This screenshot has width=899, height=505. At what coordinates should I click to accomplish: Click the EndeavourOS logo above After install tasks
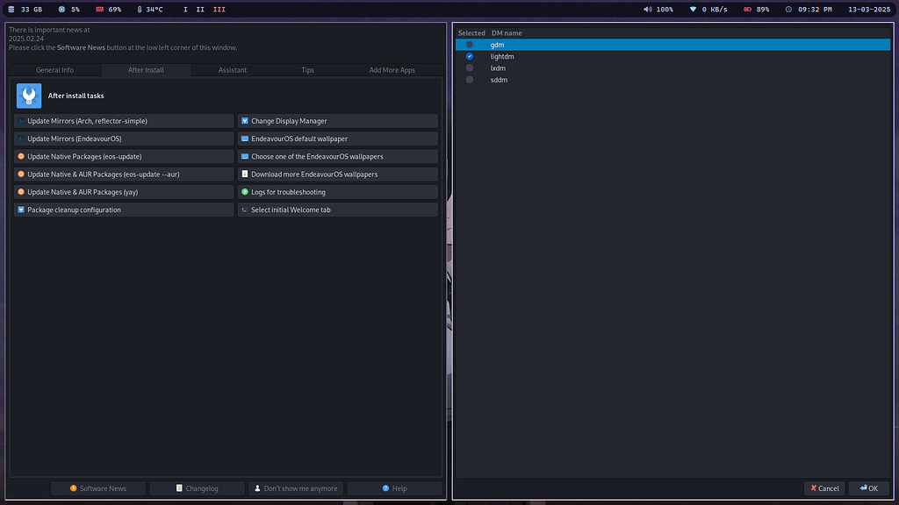coord(28,95)
